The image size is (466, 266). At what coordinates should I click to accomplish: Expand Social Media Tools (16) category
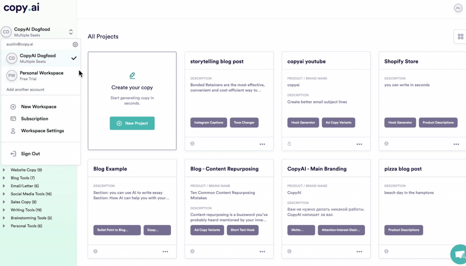(4, 194)
